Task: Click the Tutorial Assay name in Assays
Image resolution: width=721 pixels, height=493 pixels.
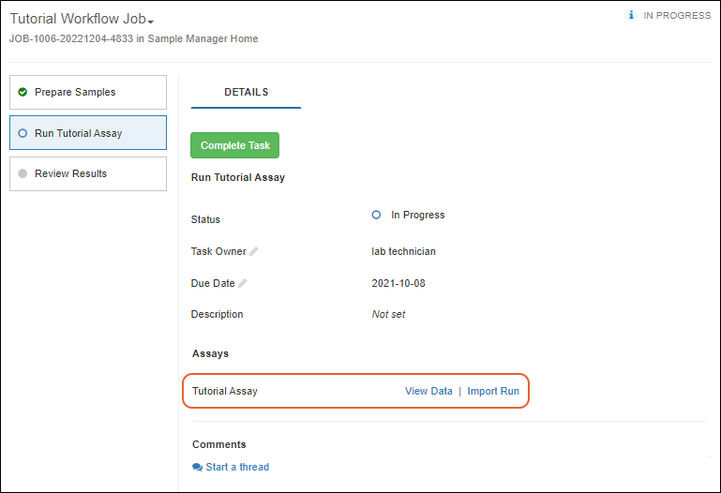Action: click(225, 391)
